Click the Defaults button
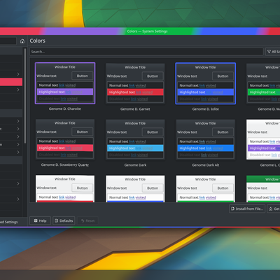Viewport: 280px width, 280px height. (64, 220)
